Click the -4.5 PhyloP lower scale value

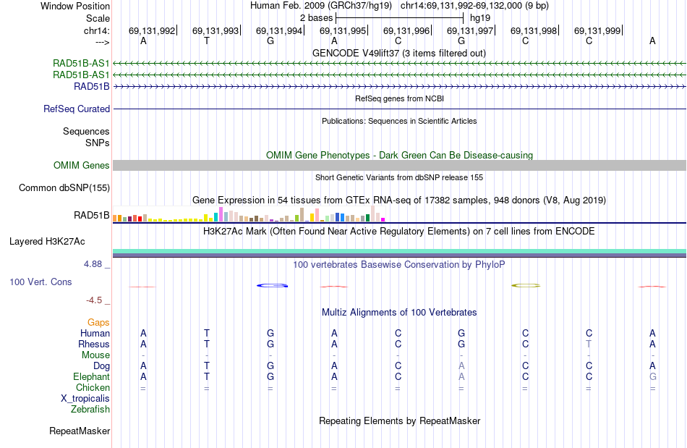pos(94,300)
